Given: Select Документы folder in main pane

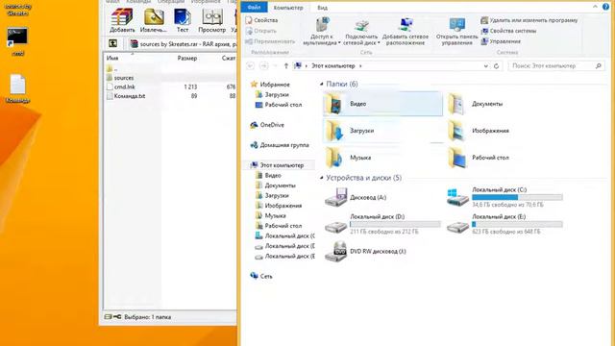Looking at the screenshot, I should point(477,104).
